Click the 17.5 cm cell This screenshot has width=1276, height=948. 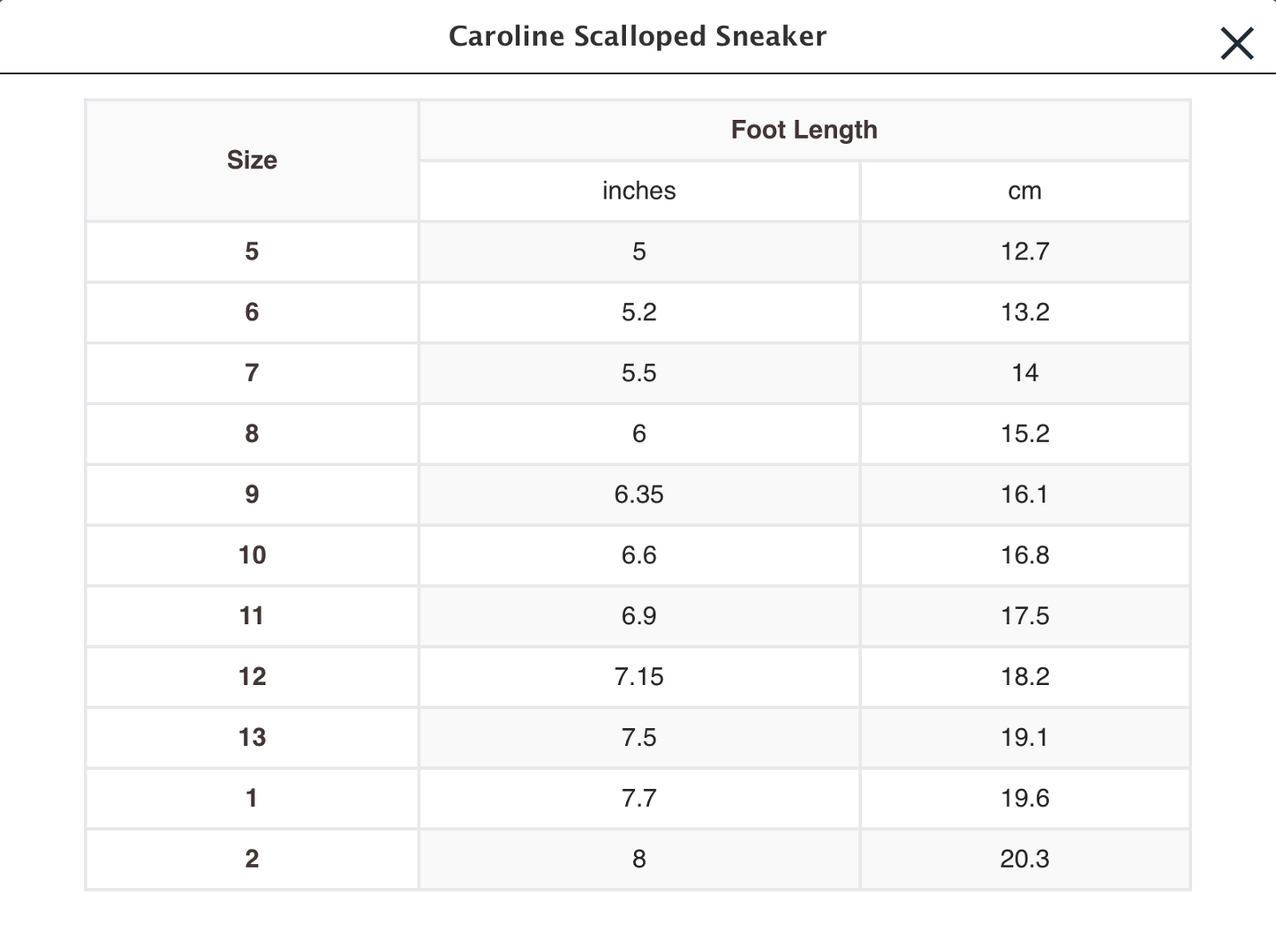[1024, 616]
